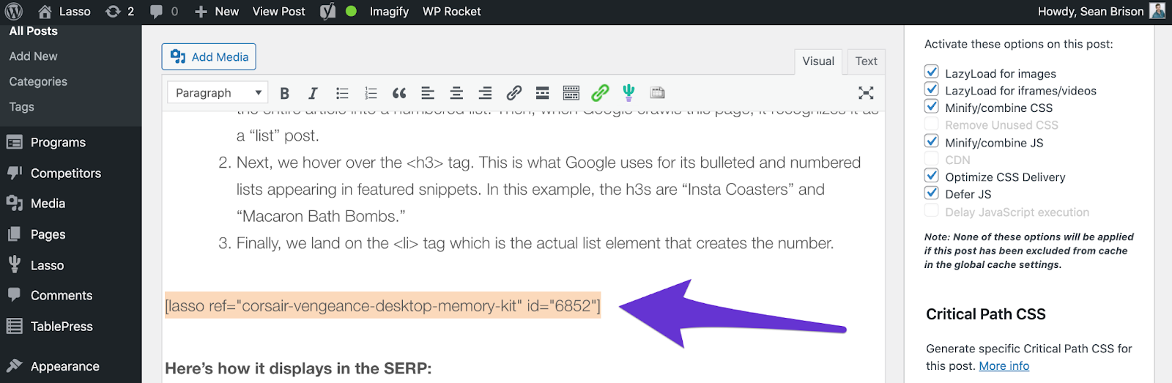Image resolution: width=1172 pixels, height=383 pixels.
Task: Click Delay JavaScript execution checkbox
Action: pos(932,211)
